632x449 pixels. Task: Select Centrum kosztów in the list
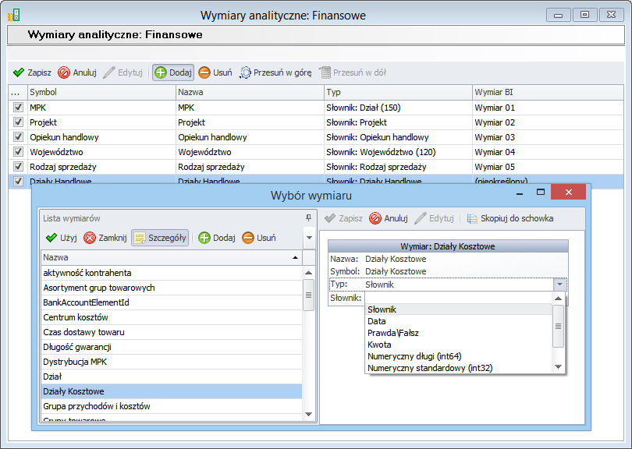tap(172, 317)
